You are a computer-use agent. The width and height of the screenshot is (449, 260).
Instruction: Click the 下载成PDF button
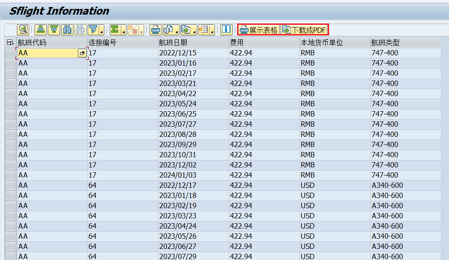(x=304, y=30)
